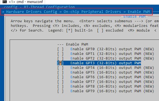Toggle the GPT2 32-Bits PWM checkbox
The image size is (159, 101).
point(60,58)
